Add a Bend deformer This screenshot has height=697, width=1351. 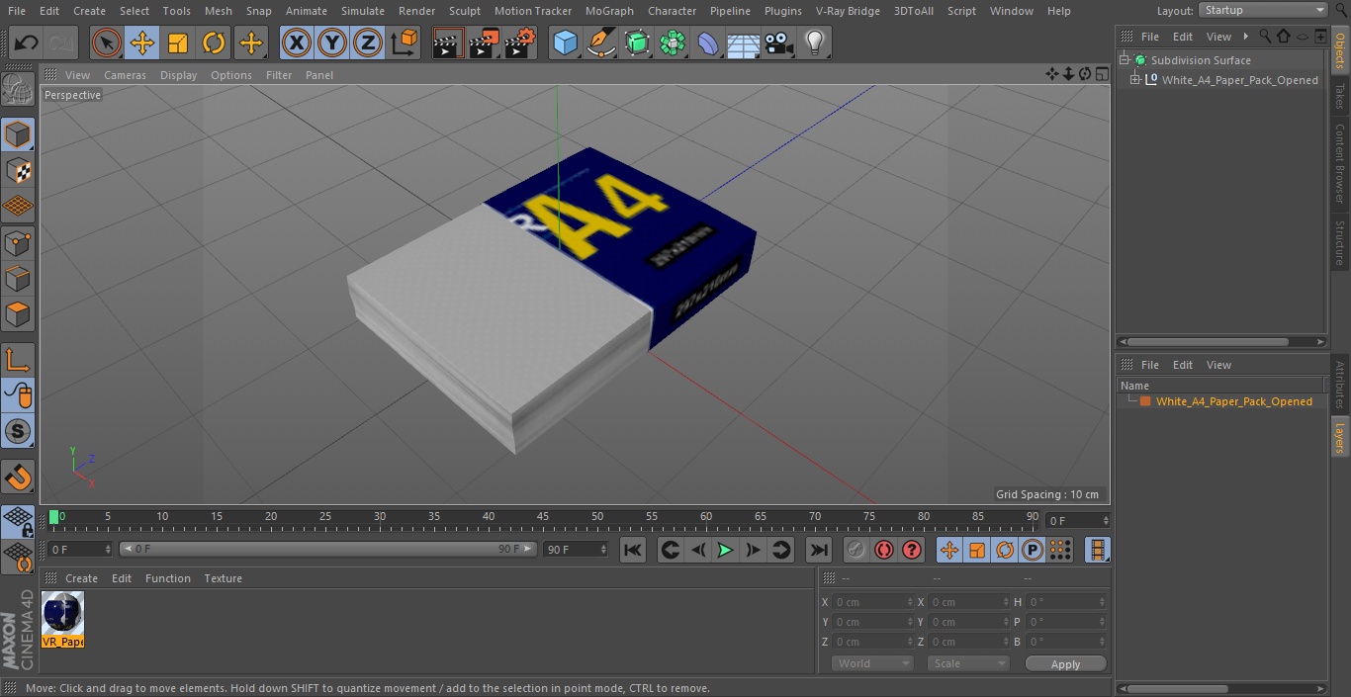pyautogui.click(x=708, y=43)
